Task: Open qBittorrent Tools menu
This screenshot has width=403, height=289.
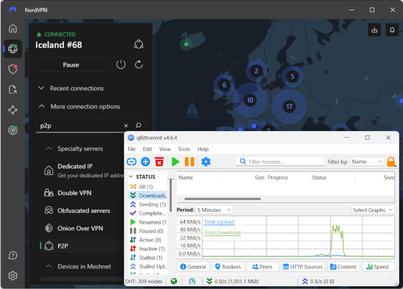Action: (x=184, y=149)
